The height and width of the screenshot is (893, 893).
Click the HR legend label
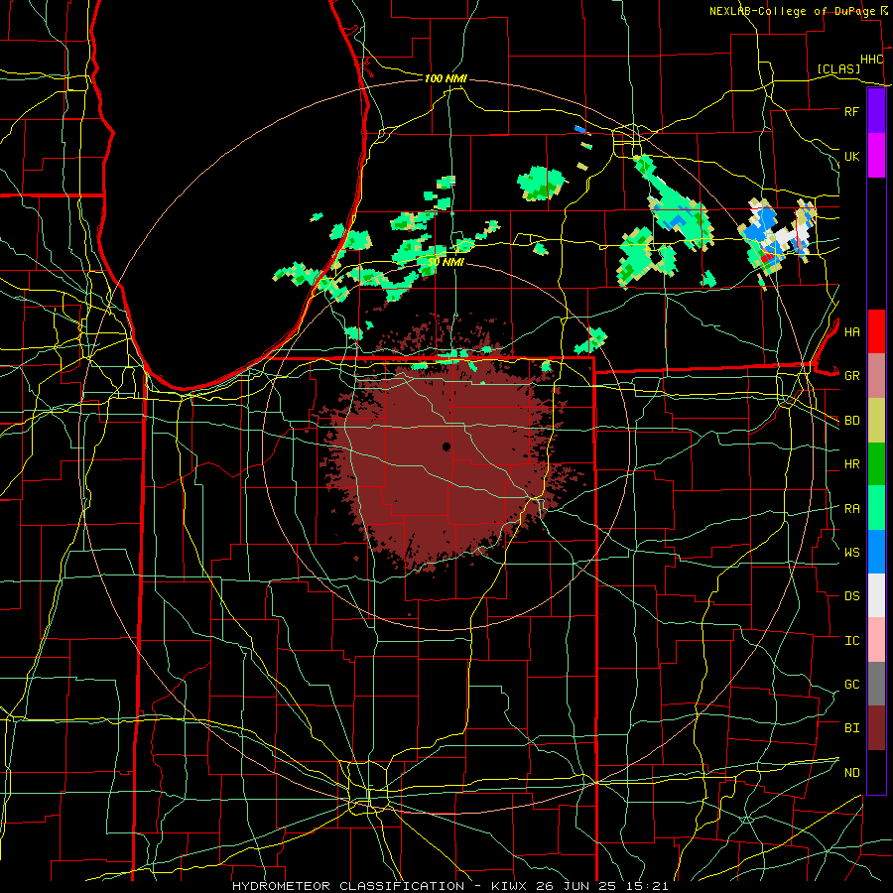click(x=851, y=464)
